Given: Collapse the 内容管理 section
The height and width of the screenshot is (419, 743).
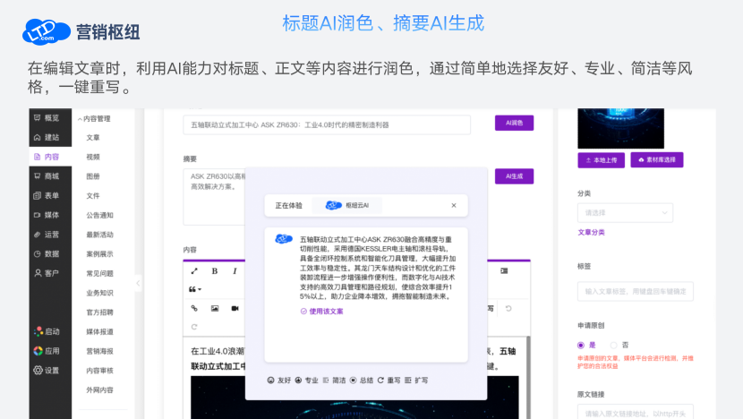Looking at the screenshot, I should 94,118.
